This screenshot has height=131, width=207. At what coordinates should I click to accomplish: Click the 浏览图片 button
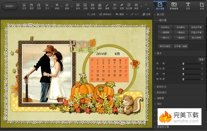[x=10, y=6]
